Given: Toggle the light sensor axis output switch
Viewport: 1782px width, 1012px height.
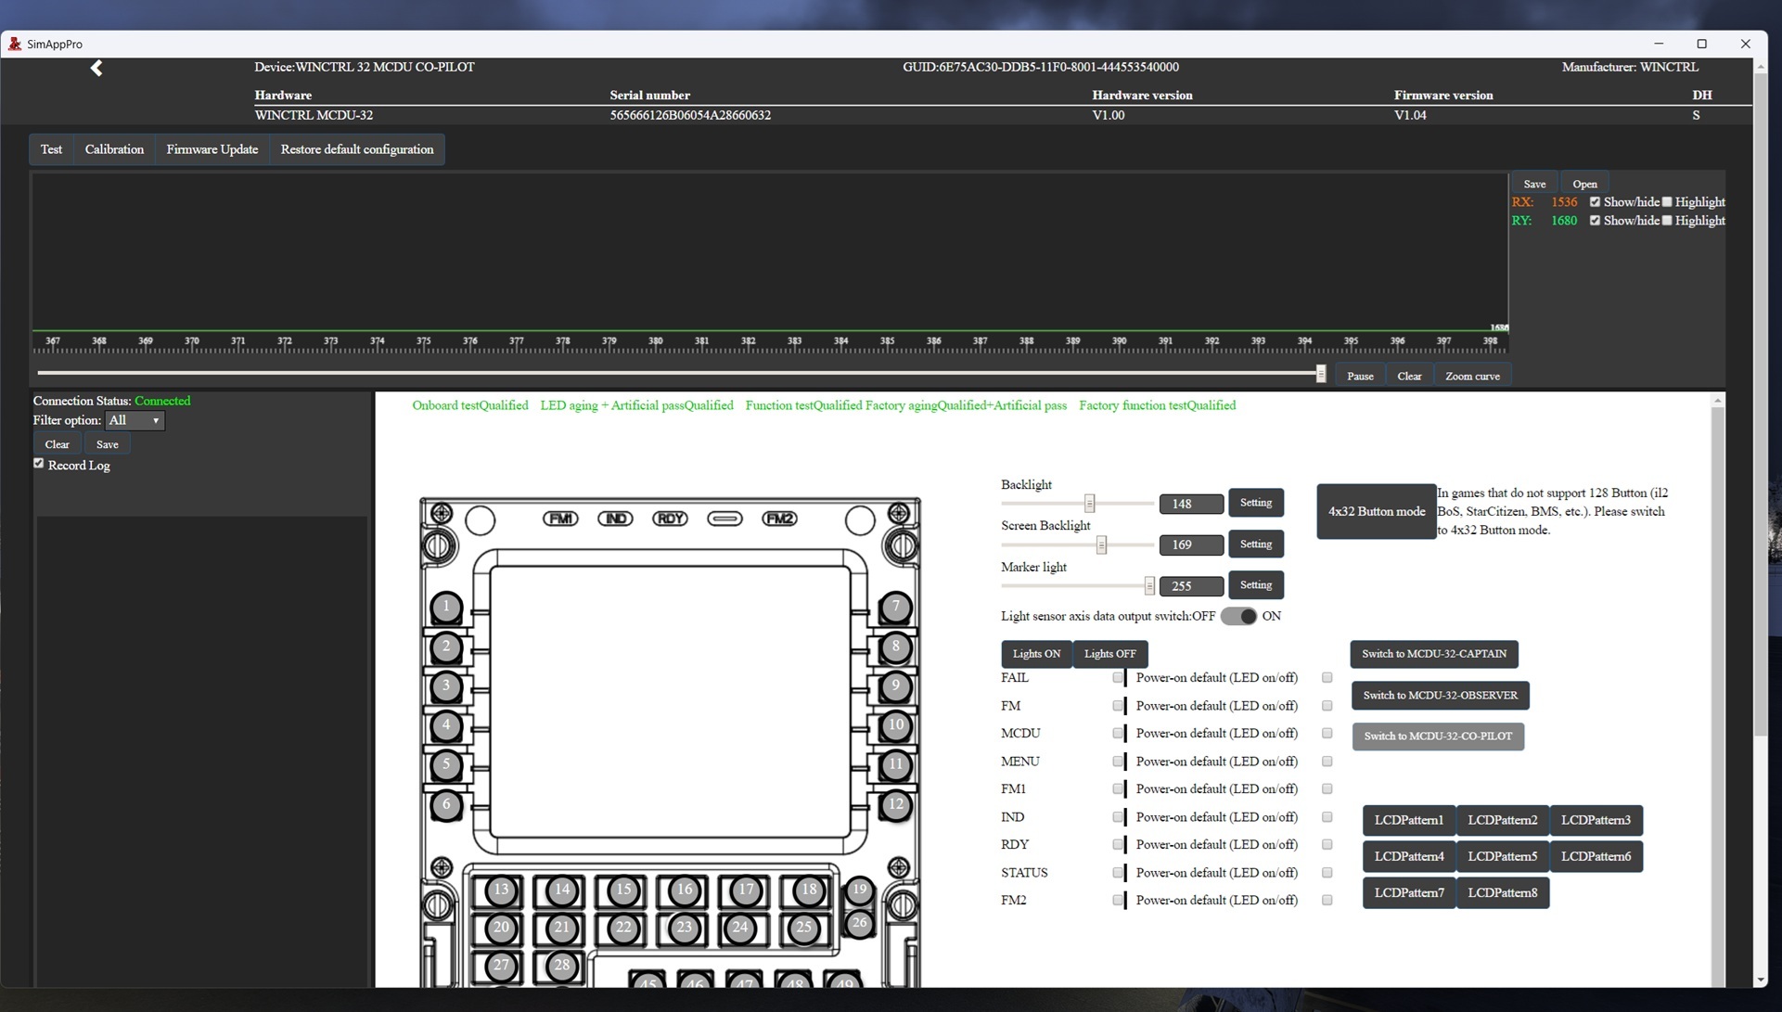Looking at the screenshot, I should tap(1238, 616).
